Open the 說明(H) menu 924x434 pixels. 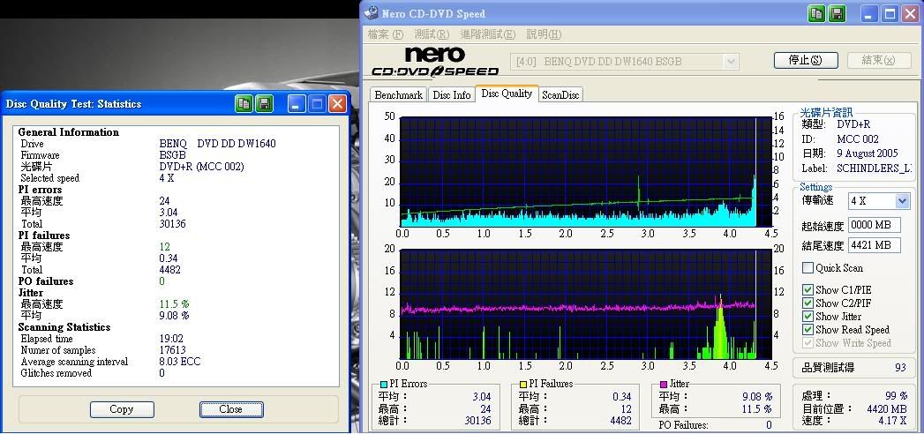coord(544,34)
